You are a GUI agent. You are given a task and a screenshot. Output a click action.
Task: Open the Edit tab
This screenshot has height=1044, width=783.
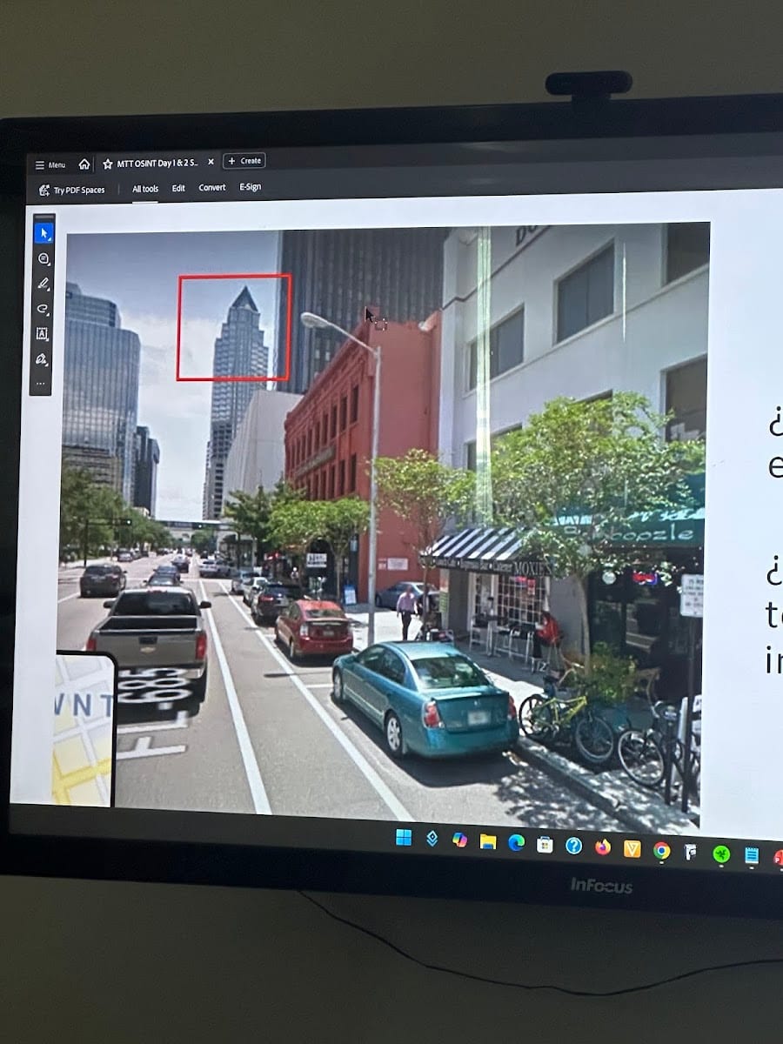click(x=178, y=188)
